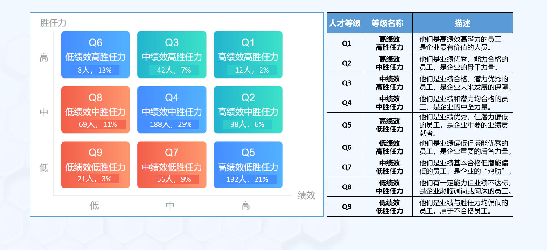Viewport: 547px width, 250px height.
Task: Select the 描述 column header
Action: [462, 23]
